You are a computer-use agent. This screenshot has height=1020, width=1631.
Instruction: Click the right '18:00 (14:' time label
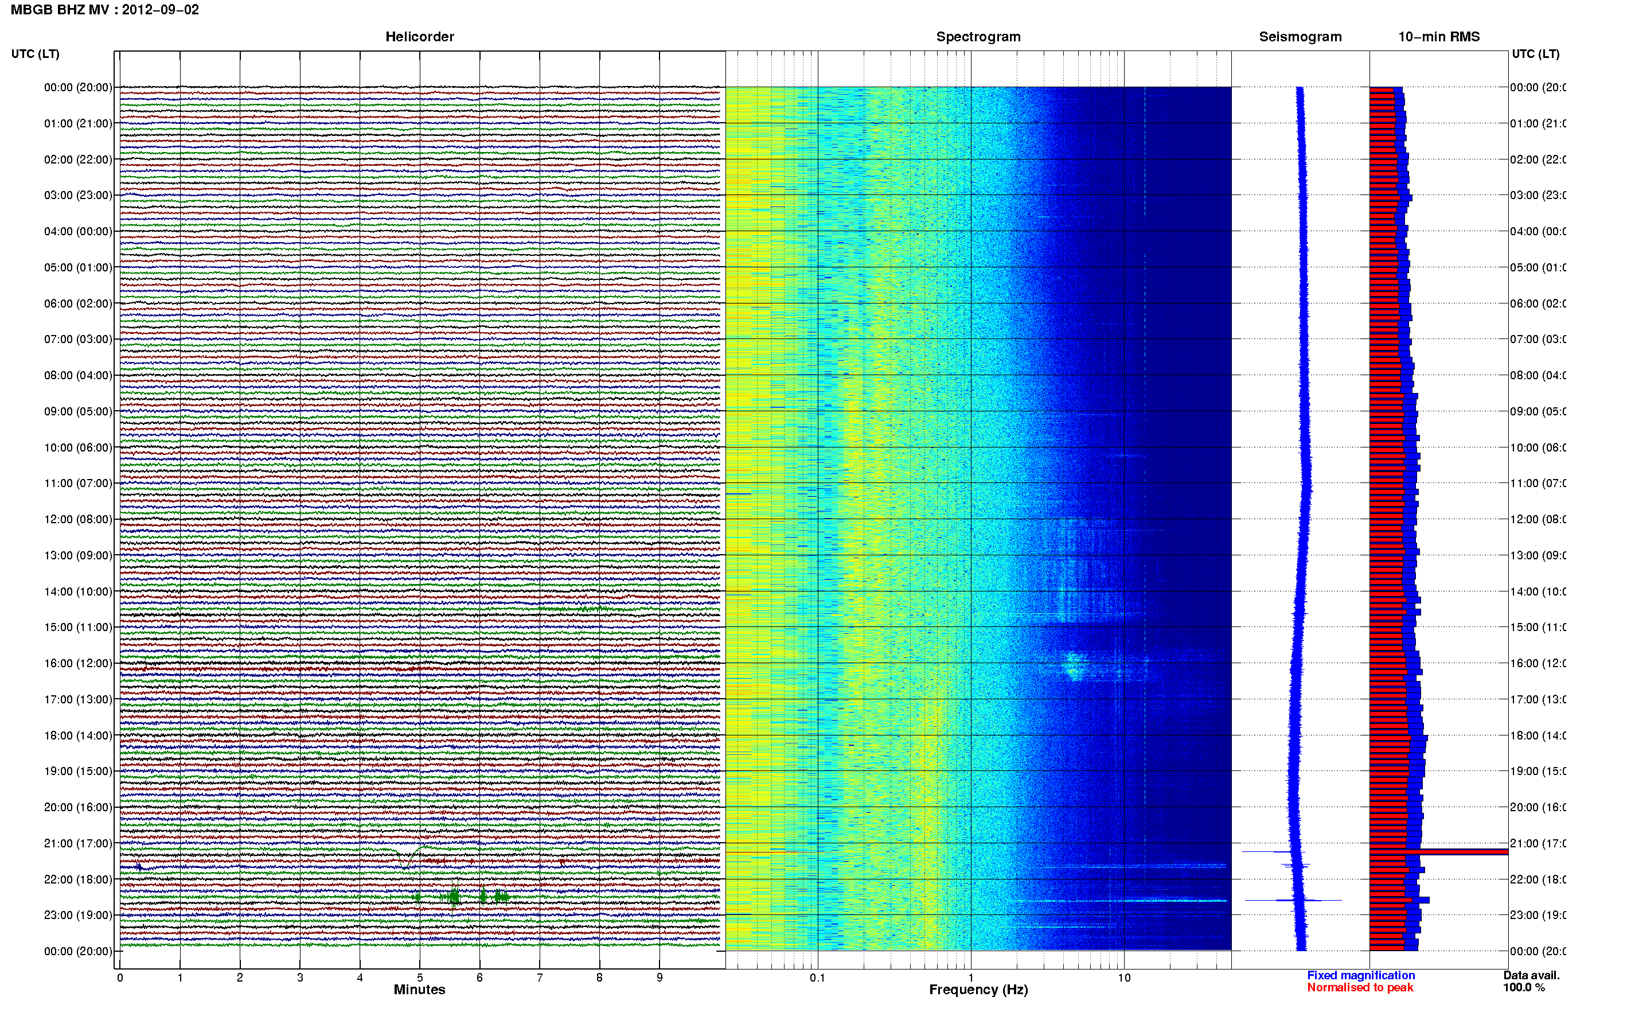tap(1538, 735)
